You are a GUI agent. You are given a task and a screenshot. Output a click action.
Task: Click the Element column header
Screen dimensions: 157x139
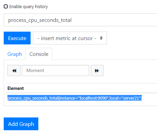pos(15,88)
